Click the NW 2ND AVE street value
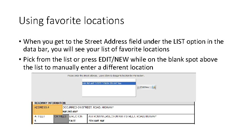The height and width of the screenshot is (138, 245). click(x=70, y=112)
